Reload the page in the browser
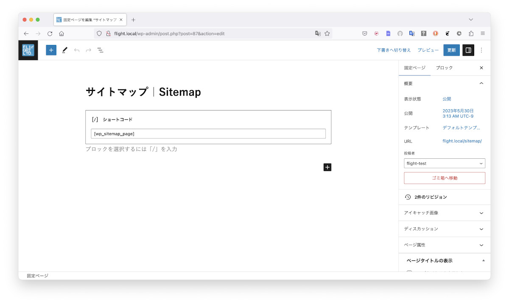The height and width of the screenshot is (304, 509). coord(50,33)
